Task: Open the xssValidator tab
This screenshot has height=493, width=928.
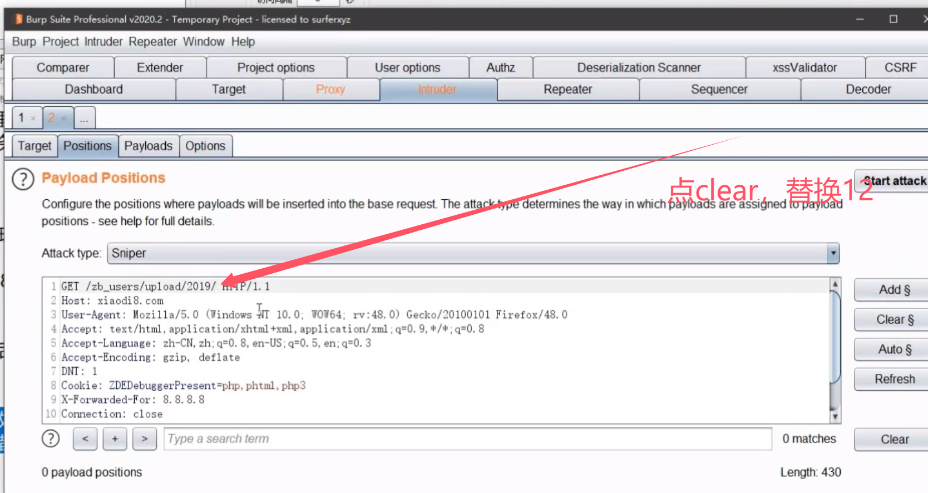Action: pos(804,67)
